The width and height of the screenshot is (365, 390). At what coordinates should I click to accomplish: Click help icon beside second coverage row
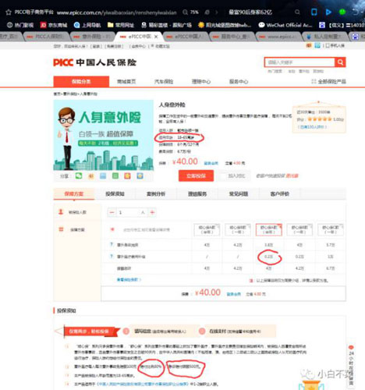coord(112,257)
